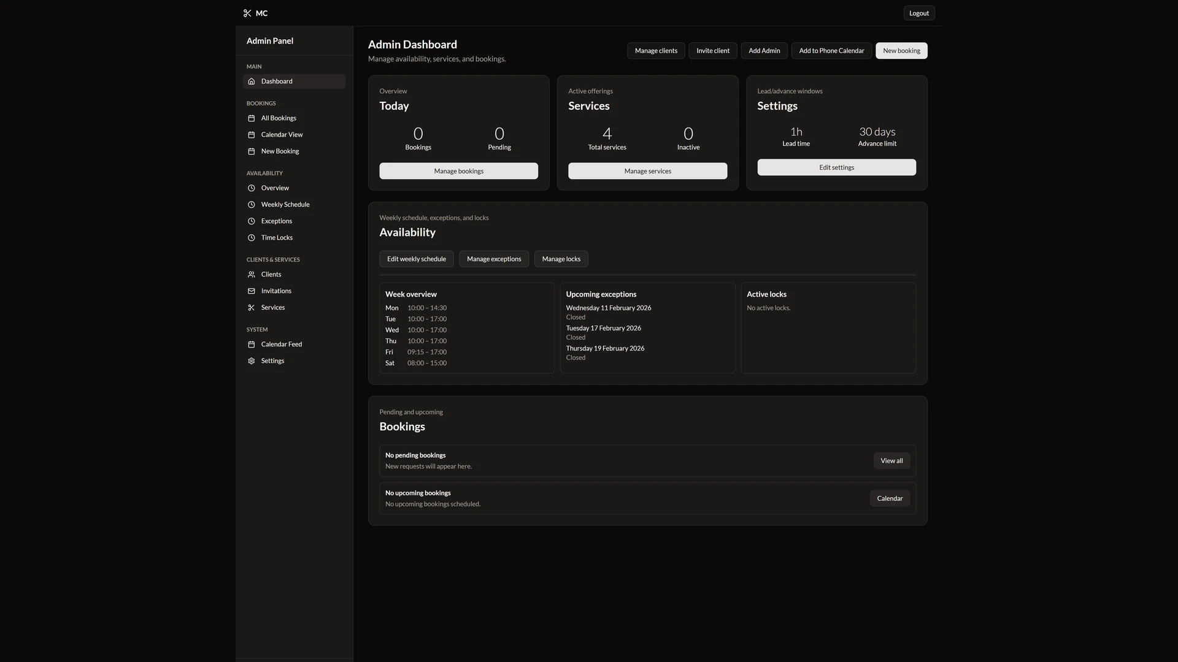Open Dashboard in the sidebar
The image size is (1178, 662).
pyautogui.click(x=294, y=82)
